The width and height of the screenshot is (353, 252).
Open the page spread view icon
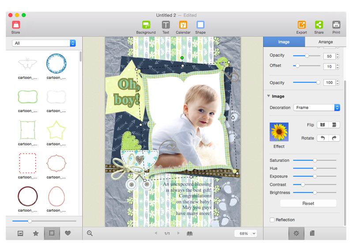[190, 234]
